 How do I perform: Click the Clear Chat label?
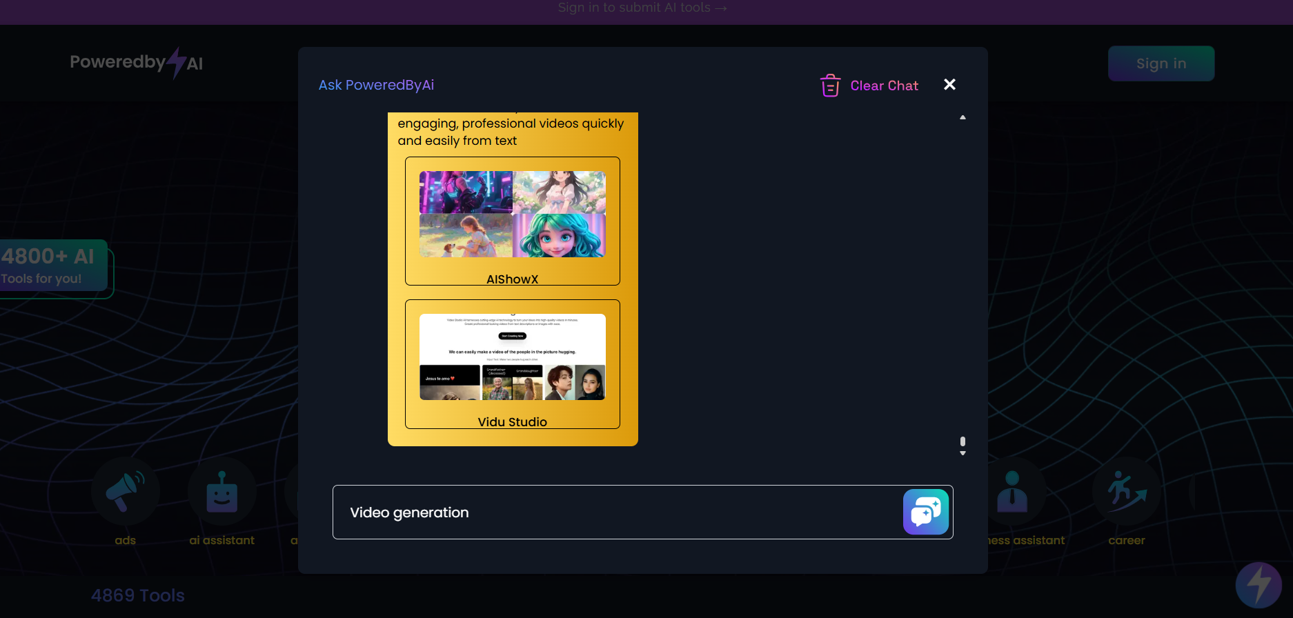tap(884, 86)
